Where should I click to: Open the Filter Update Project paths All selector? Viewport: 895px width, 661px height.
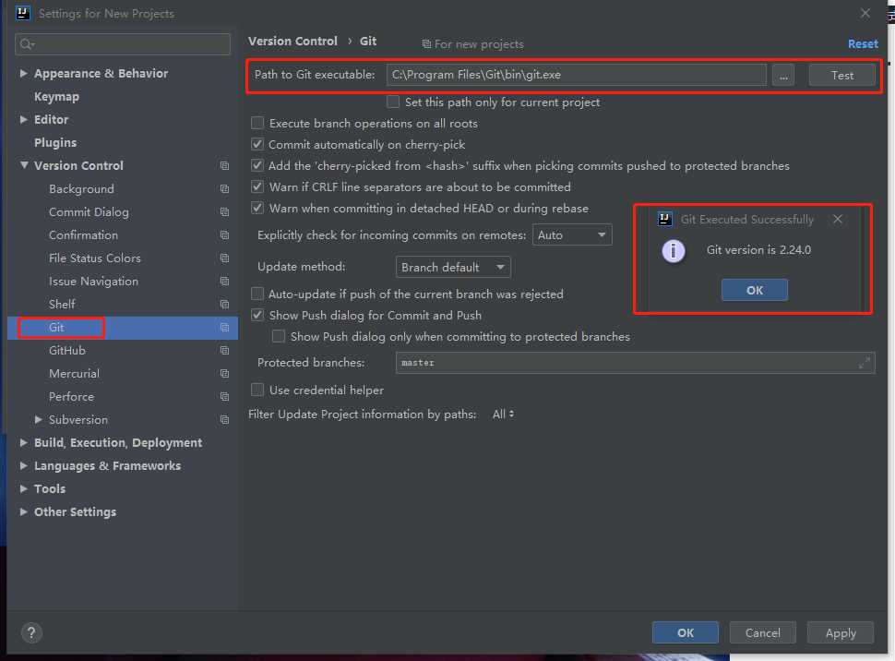pyautogui.click(x=503, y=415)
